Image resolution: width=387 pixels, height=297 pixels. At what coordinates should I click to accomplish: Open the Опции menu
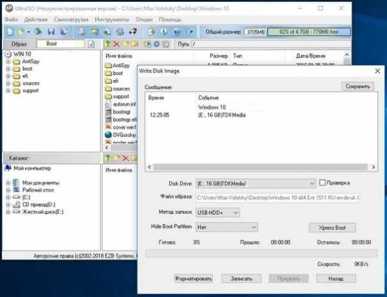click(x=144, y=19)
